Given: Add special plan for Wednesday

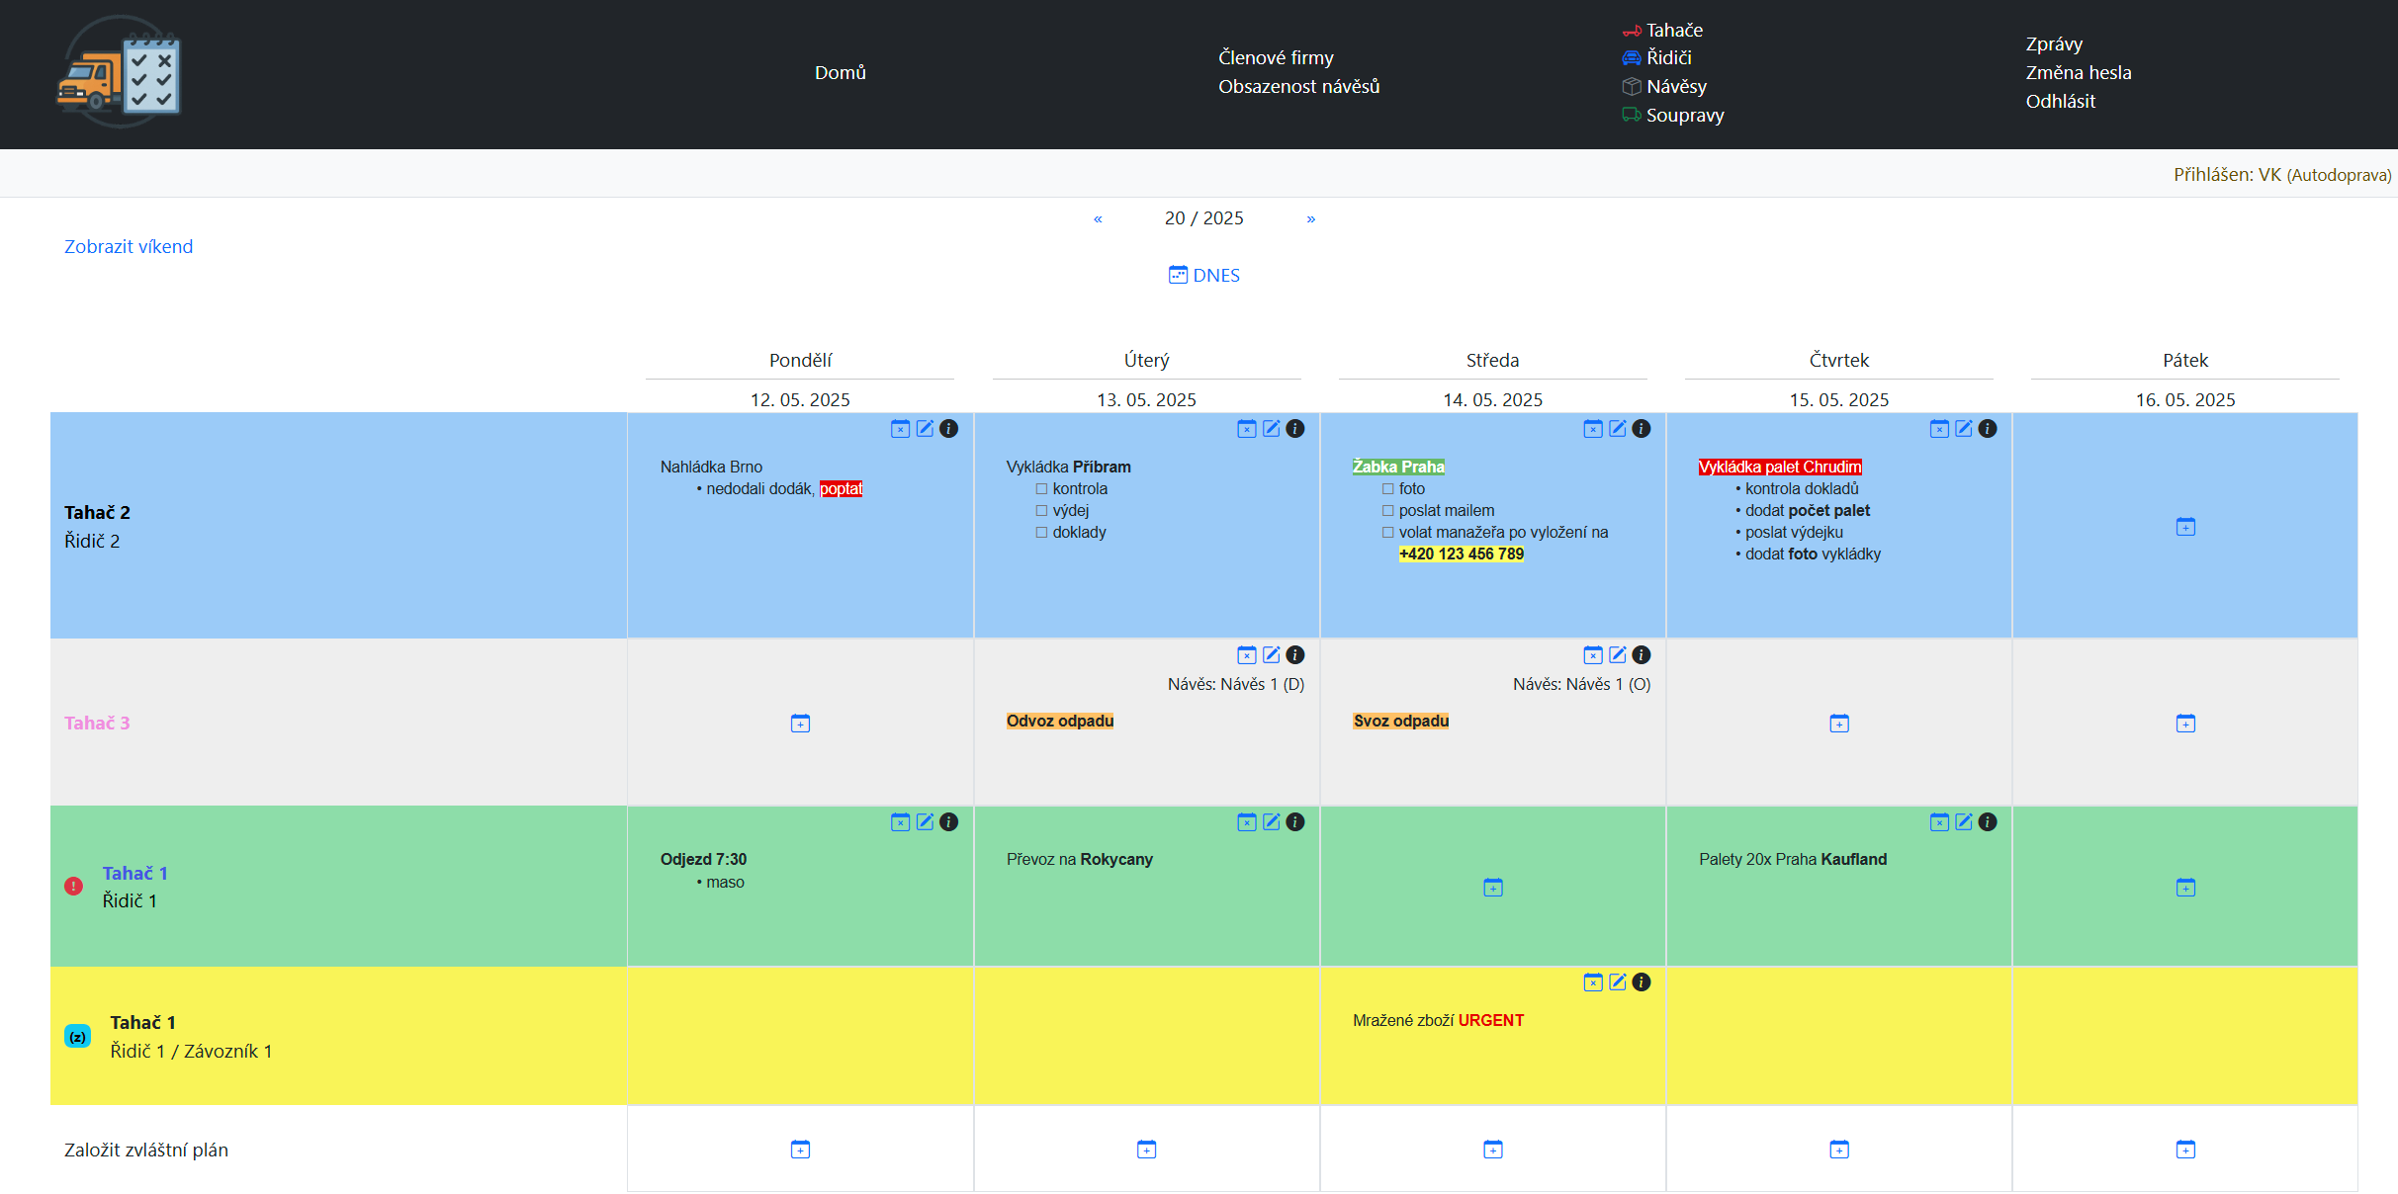Looking at the screenshot, I should [x=1492, y=1150].
